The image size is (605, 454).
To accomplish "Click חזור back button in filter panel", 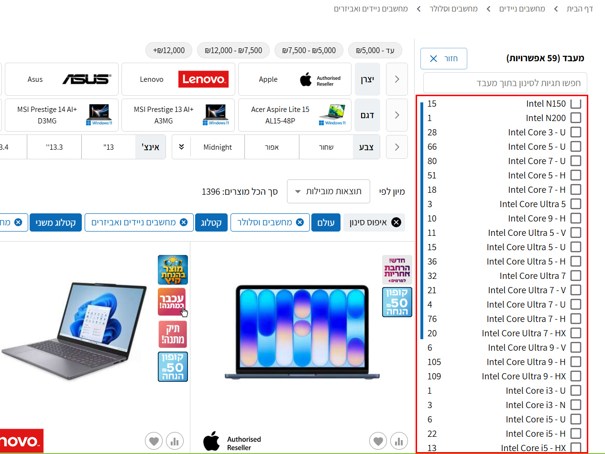I will 444,58.
